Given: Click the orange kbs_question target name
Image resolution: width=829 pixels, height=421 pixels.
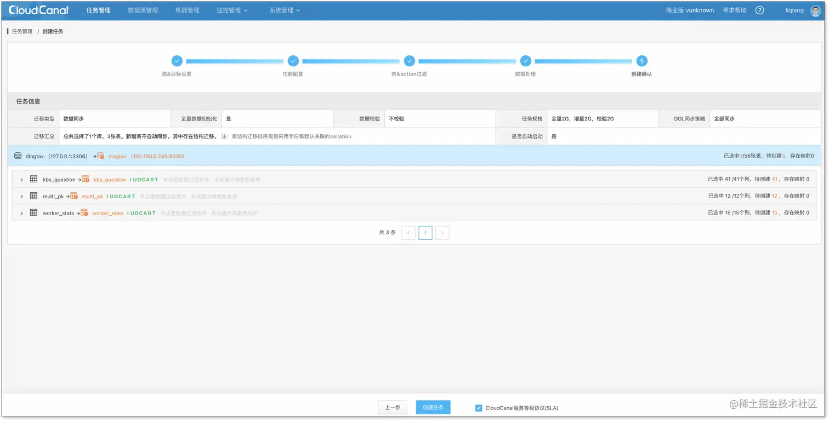Looking at the screenshot, I should tap(110, 180).
